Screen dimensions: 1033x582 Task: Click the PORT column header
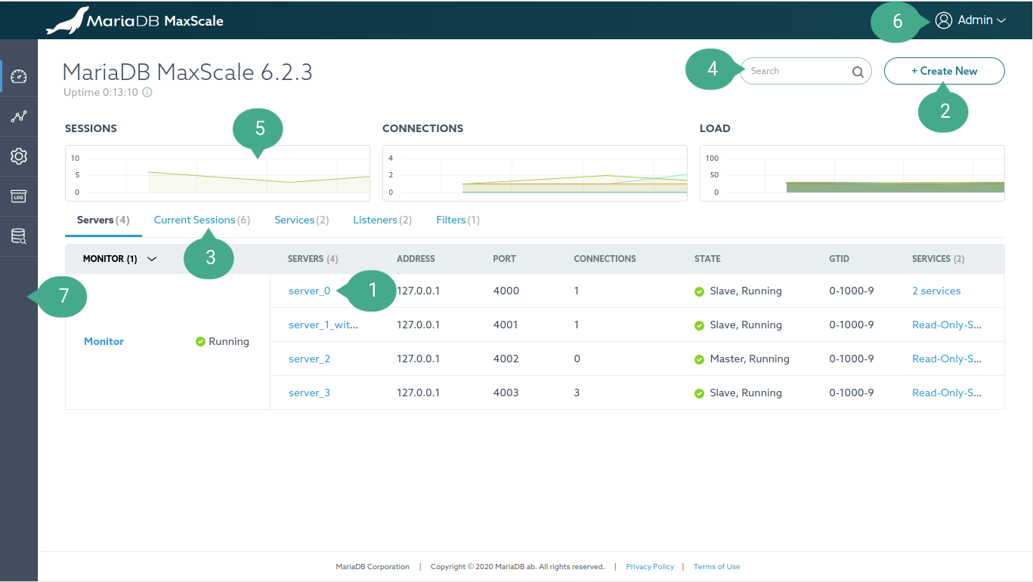tap(504, 259)
